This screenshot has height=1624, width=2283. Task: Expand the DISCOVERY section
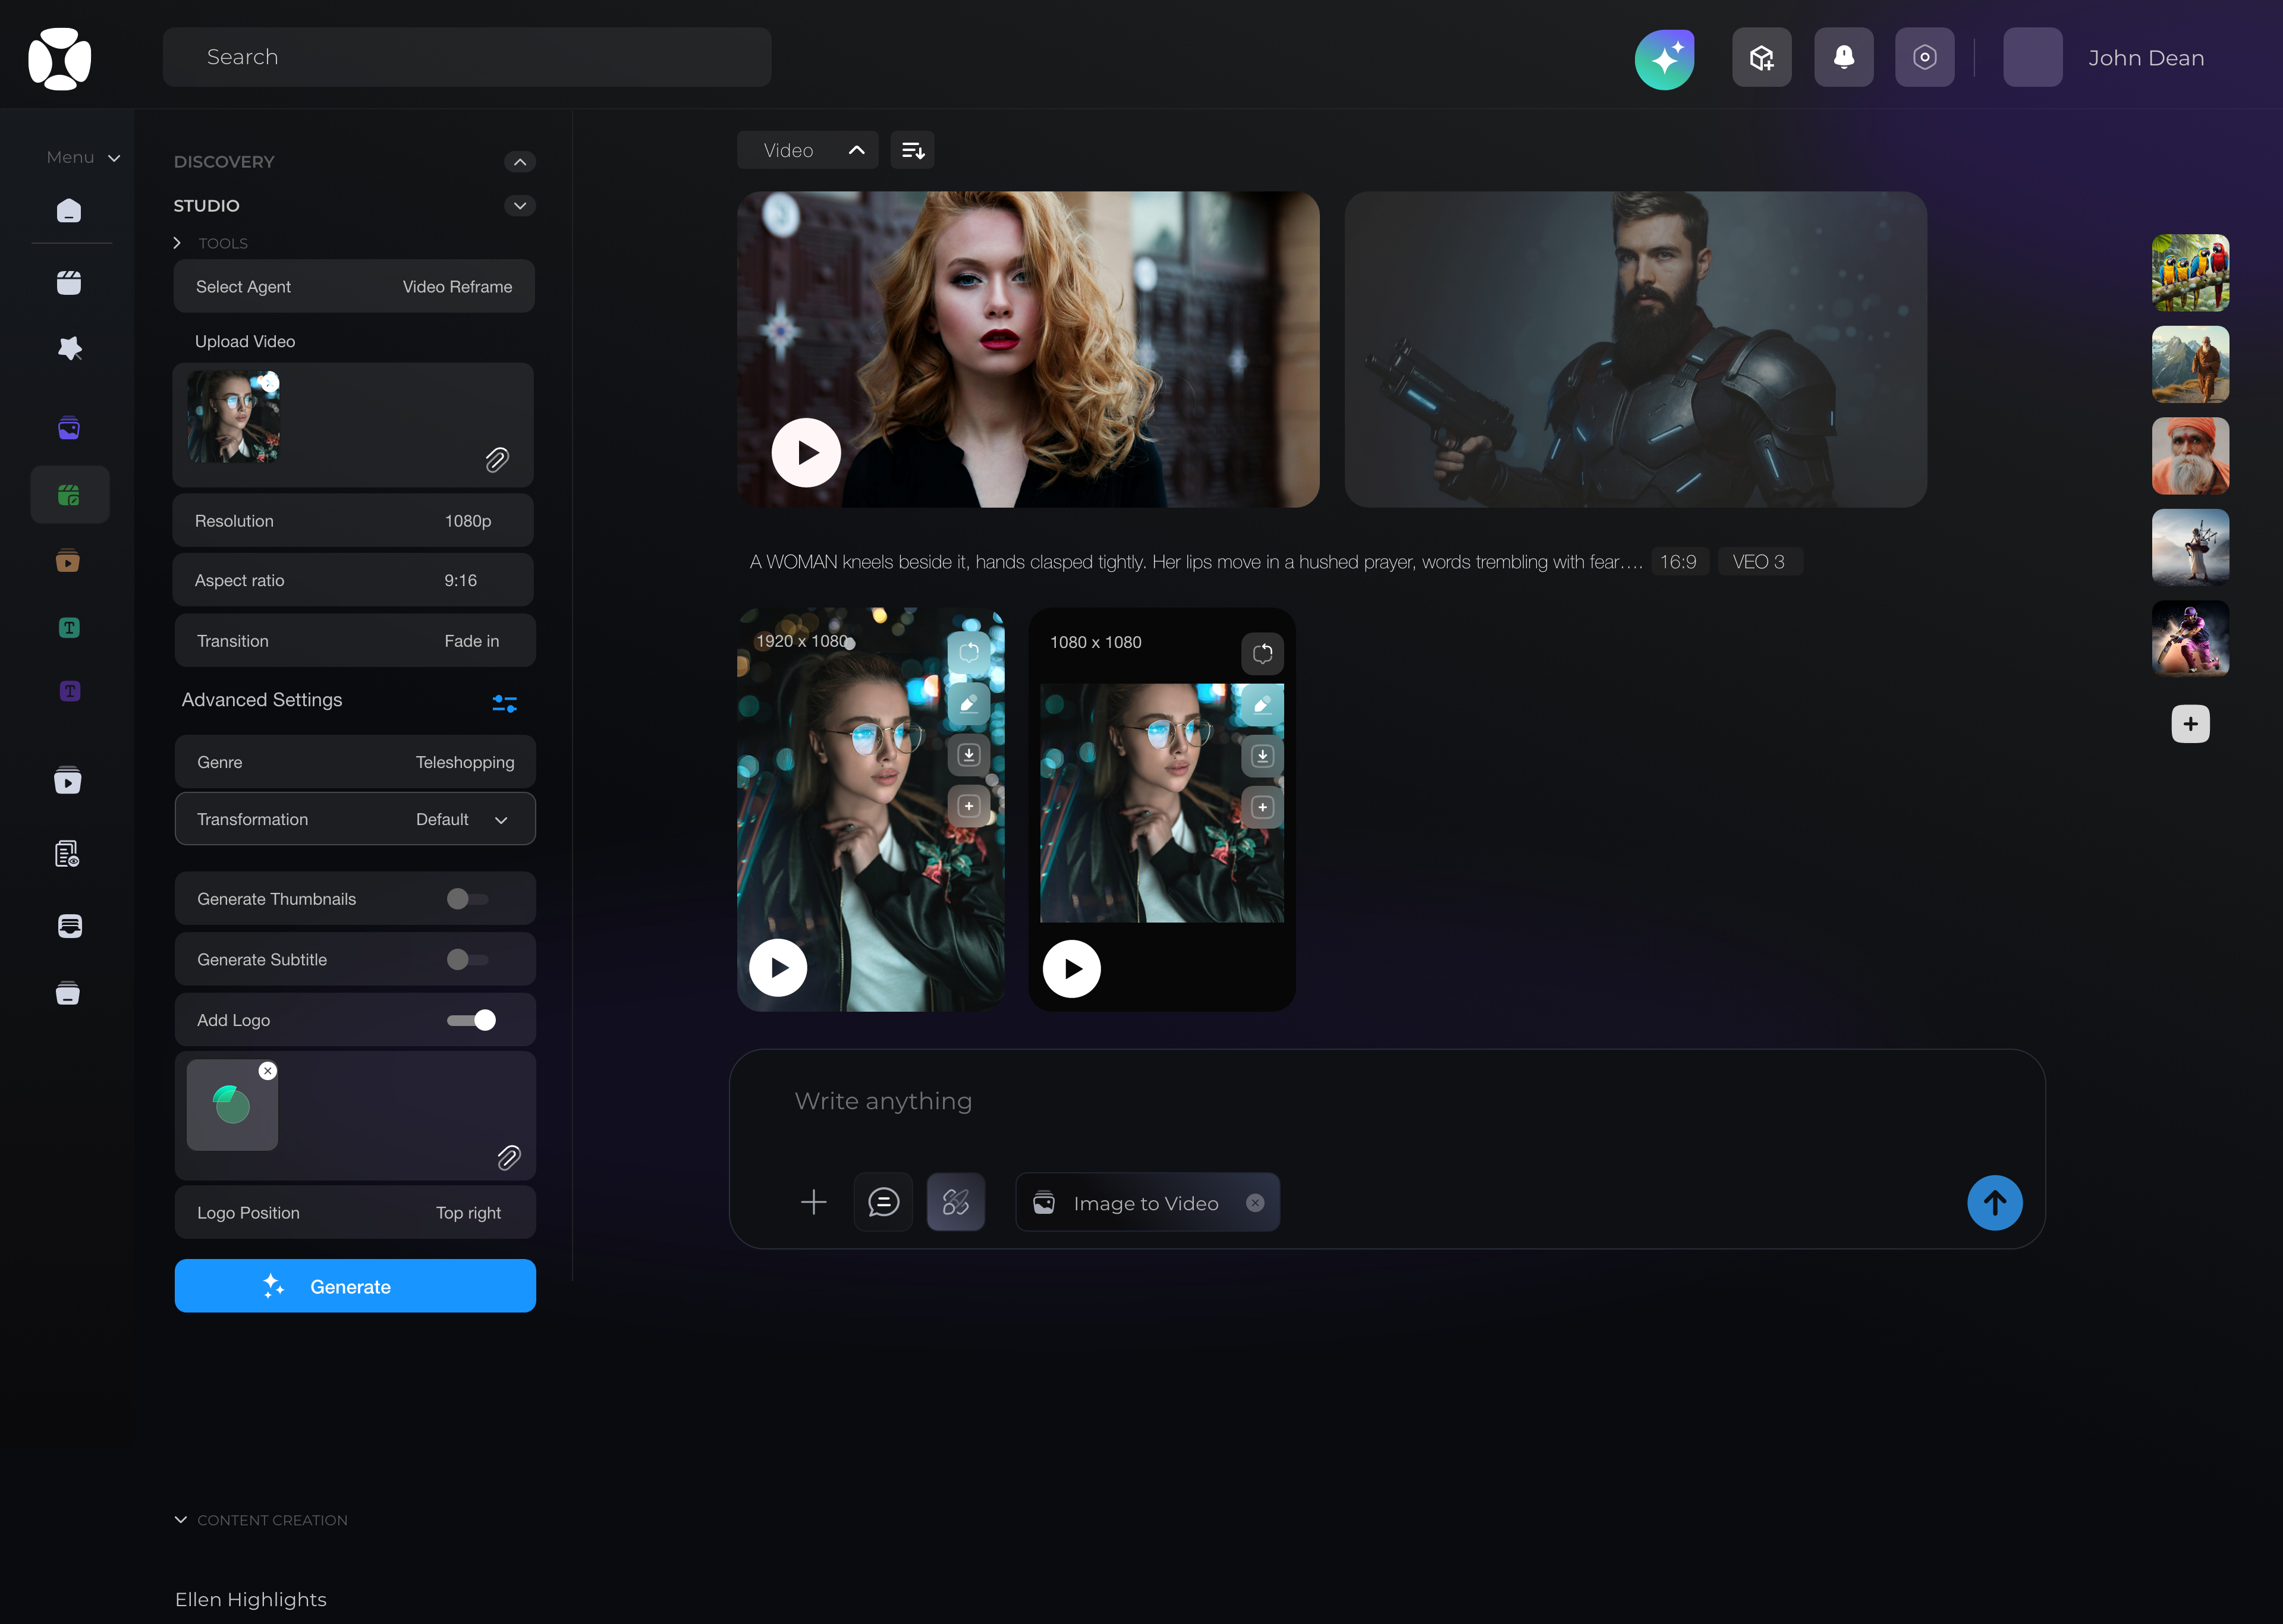tap(520, 162)
